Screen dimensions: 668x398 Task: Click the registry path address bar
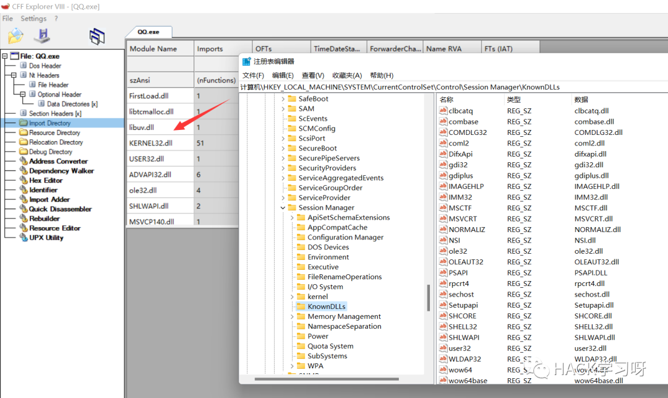453,87
